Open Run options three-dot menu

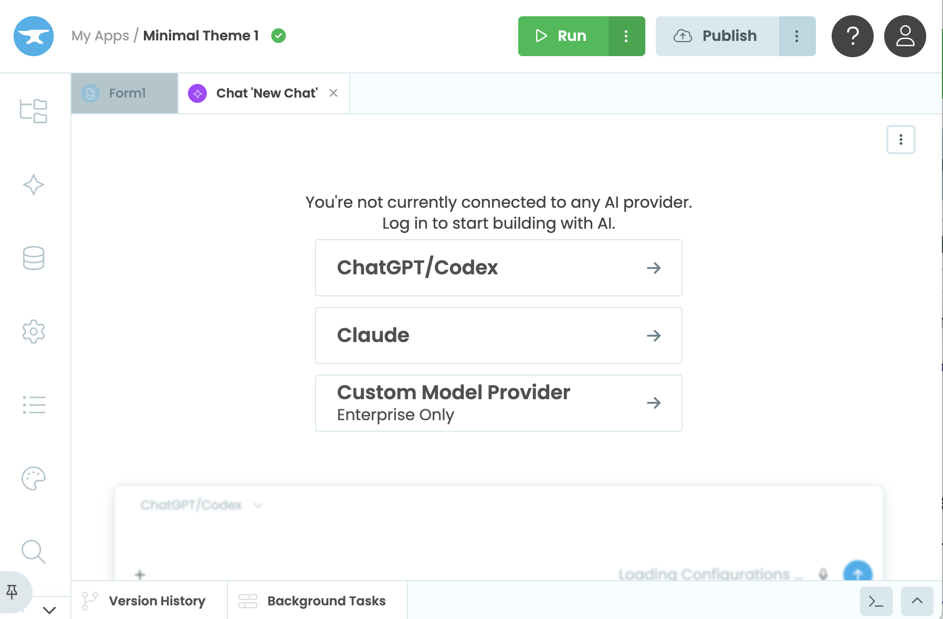626,36
